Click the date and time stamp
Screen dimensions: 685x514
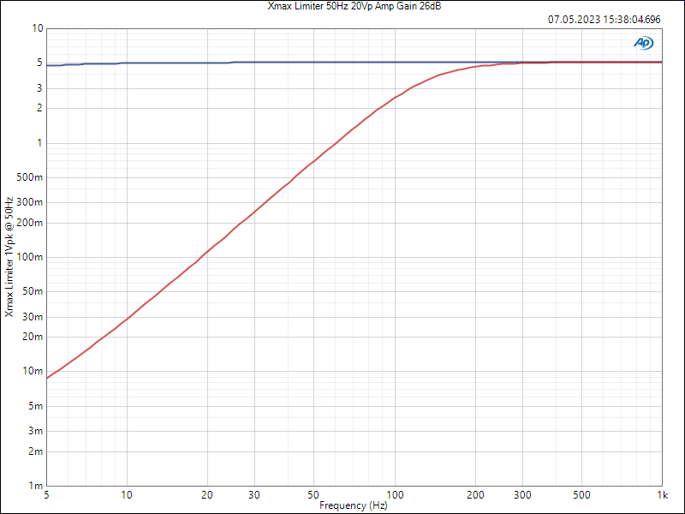click(604, 19)
